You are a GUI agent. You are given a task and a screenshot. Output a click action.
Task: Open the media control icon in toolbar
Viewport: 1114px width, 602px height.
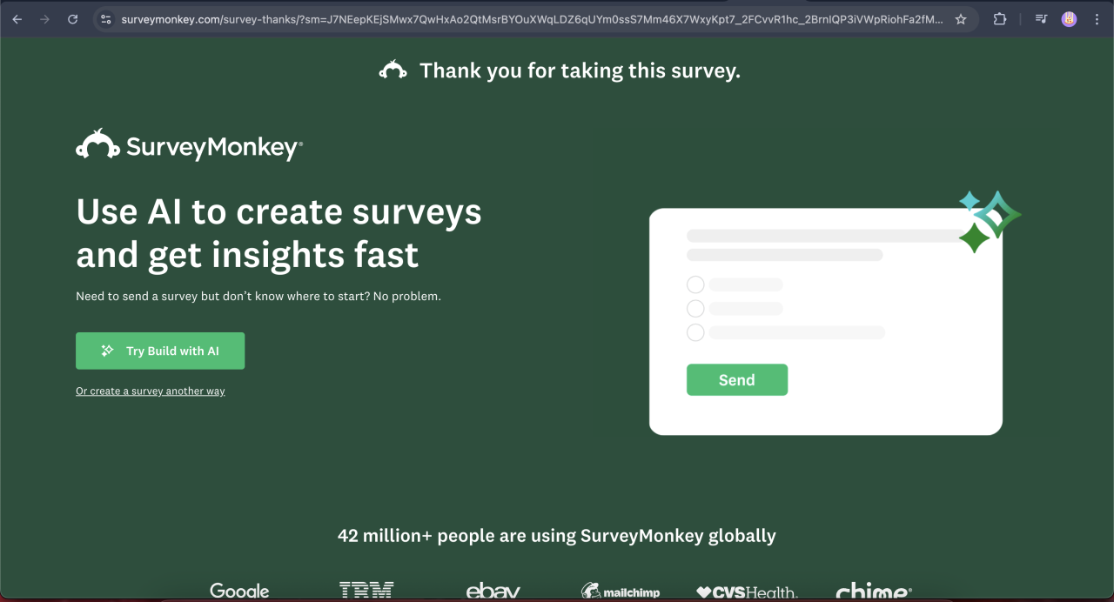tap(1041, 19)
